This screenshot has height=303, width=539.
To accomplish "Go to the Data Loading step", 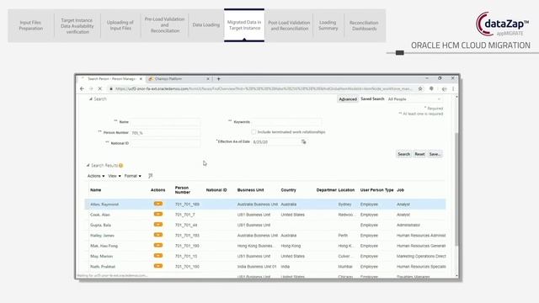I will pos(205,24).
